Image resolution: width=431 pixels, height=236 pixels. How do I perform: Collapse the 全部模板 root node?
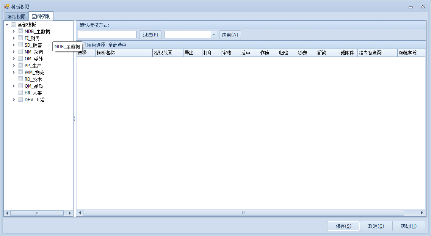(x=7, y=25)
